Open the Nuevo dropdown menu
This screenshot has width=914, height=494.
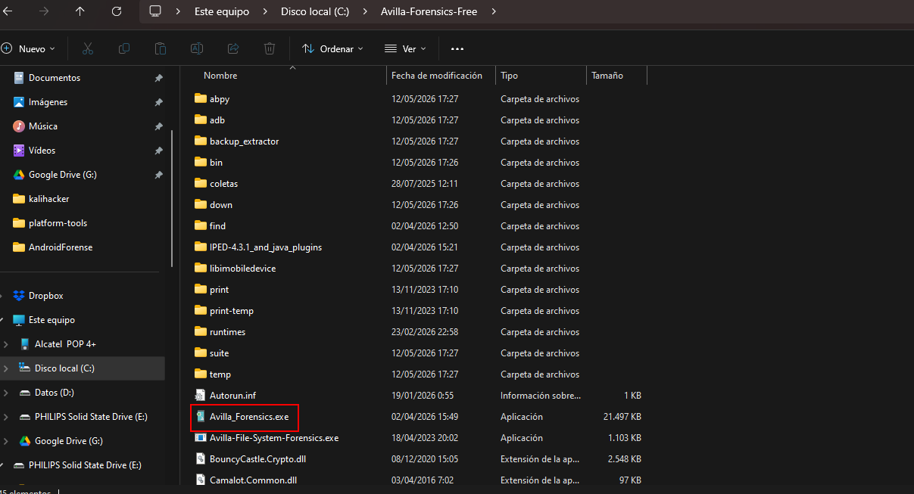[x=29, y=48]
